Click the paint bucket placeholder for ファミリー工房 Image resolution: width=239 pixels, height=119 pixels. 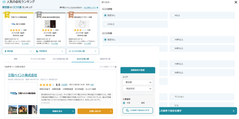[x=82, y=24]
